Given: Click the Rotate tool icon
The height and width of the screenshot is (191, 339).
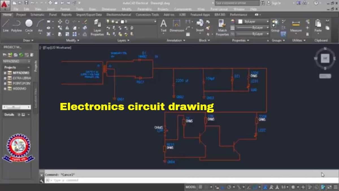Looking at the screenshot, I should (x=67, y=22).
